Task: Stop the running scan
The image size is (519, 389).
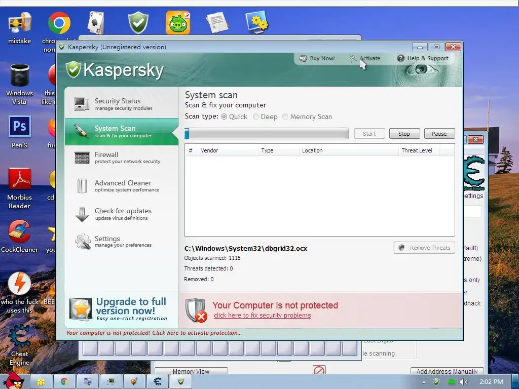Action: tap(404, 134)
